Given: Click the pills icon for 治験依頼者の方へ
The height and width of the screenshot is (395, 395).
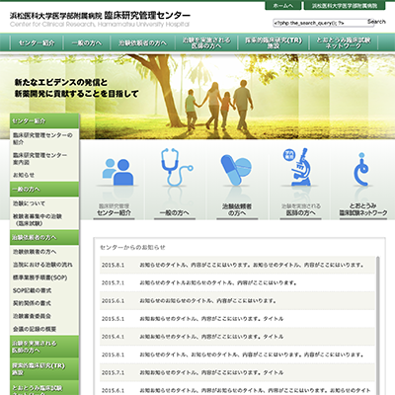Looking at the screenshot, I should 236,170.
